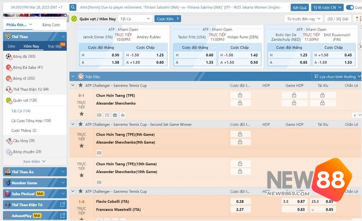362x221 pixels.
Task: Click Cầu lông badminton icon
Action: [x=9, y=141]
